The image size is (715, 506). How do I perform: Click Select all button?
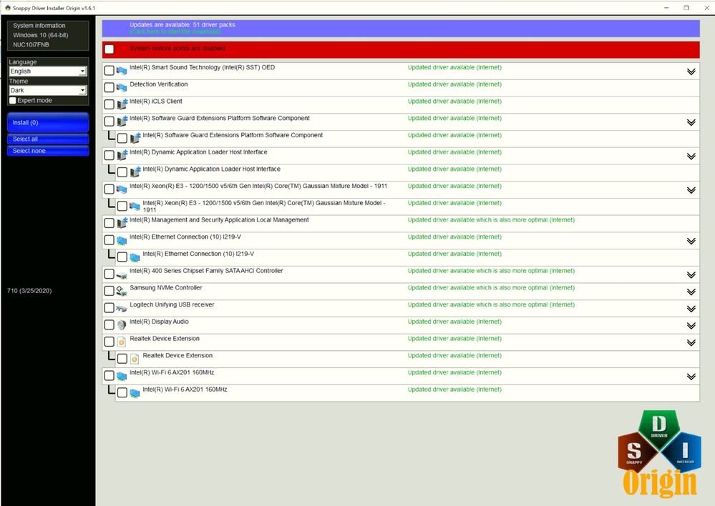pyautogui.click(x=48, y=139)
